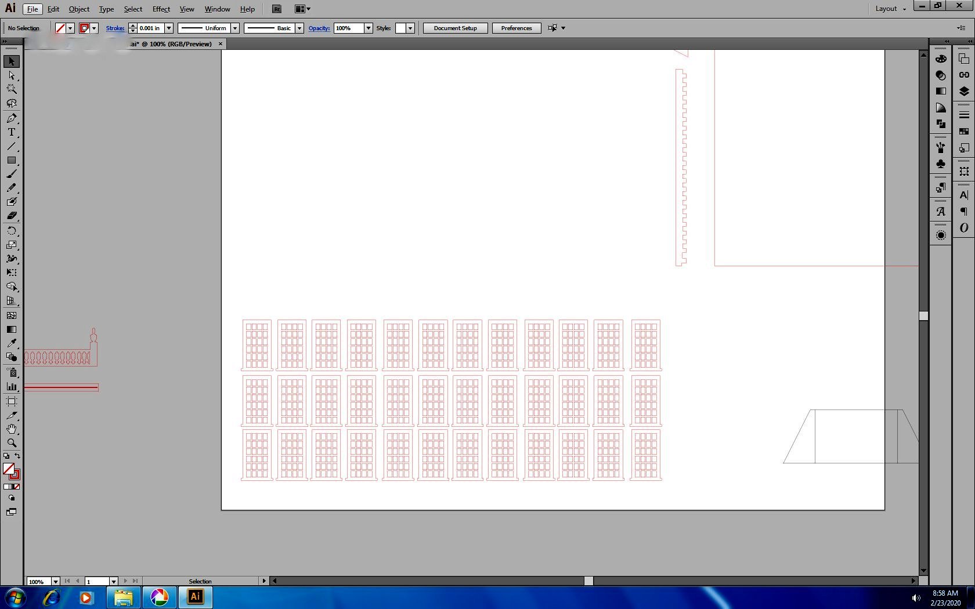Select the Zoom magnifier tool
Viewport: 975px width, 609px height.
12,443
